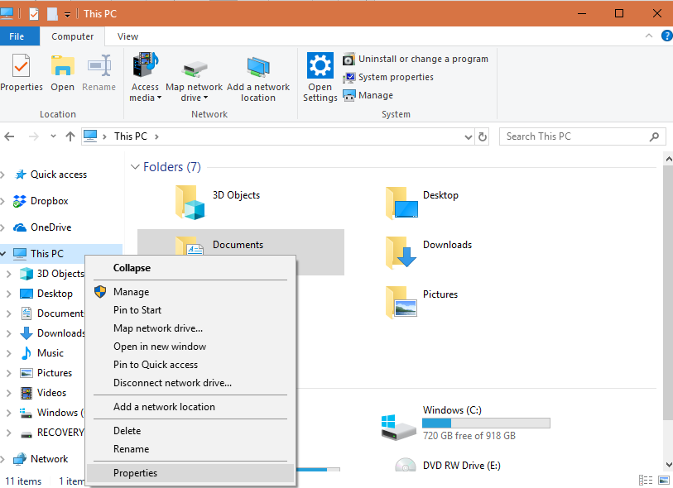Select the Pictures folder in the main pane
The width and height of the screenshot is (673, 488).
point(422,302)
